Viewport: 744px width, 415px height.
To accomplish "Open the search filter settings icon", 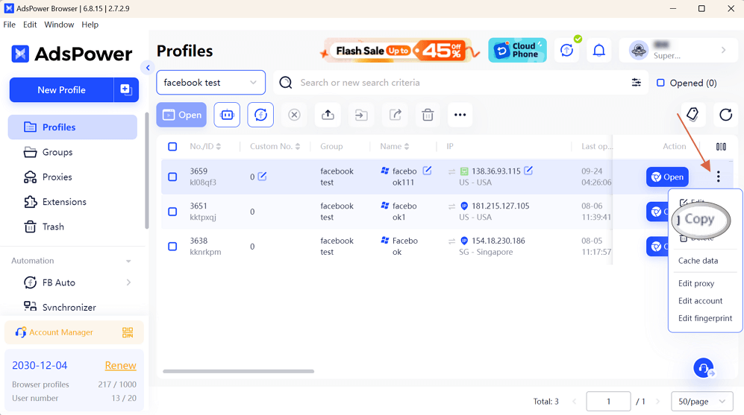I will pyautogui.click(x=637, y=83).
